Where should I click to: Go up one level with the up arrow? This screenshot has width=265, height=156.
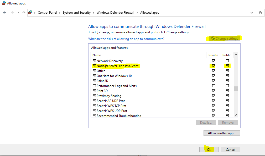point(24,13)
